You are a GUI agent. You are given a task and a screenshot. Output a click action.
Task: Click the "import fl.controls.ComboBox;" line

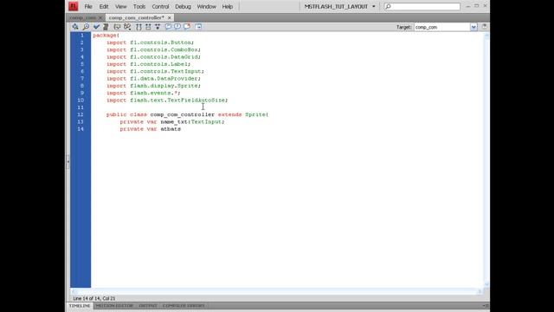(x=153, y=50)
